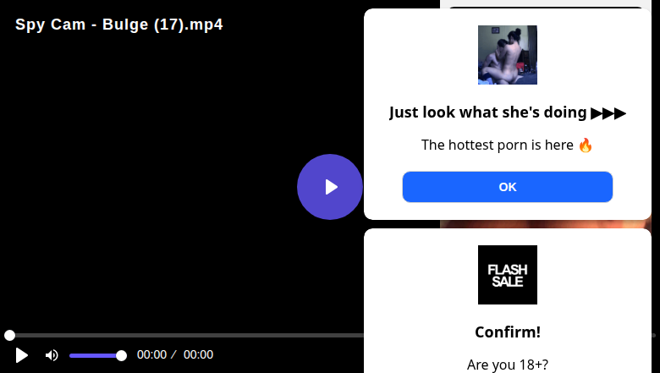Click the 'Are you 18+?' text
The width and height of the screenshot is (660, 373).
tap(507, 365)
